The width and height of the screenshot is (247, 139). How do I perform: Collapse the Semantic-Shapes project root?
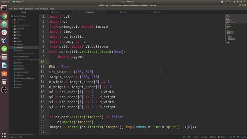[x=10, y=16]
